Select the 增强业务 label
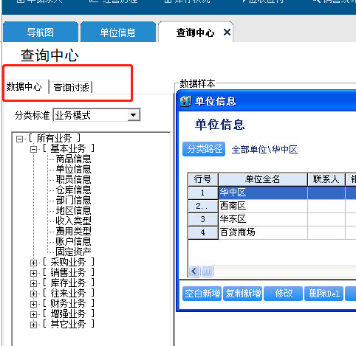The image size is (356, 346). click(x=69, y=314)
